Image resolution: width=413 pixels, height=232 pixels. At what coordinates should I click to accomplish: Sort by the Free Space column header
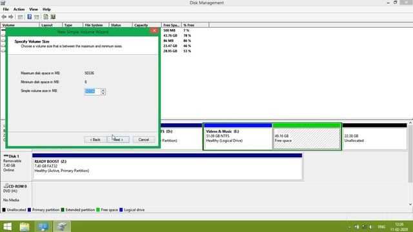pos(172,25)
